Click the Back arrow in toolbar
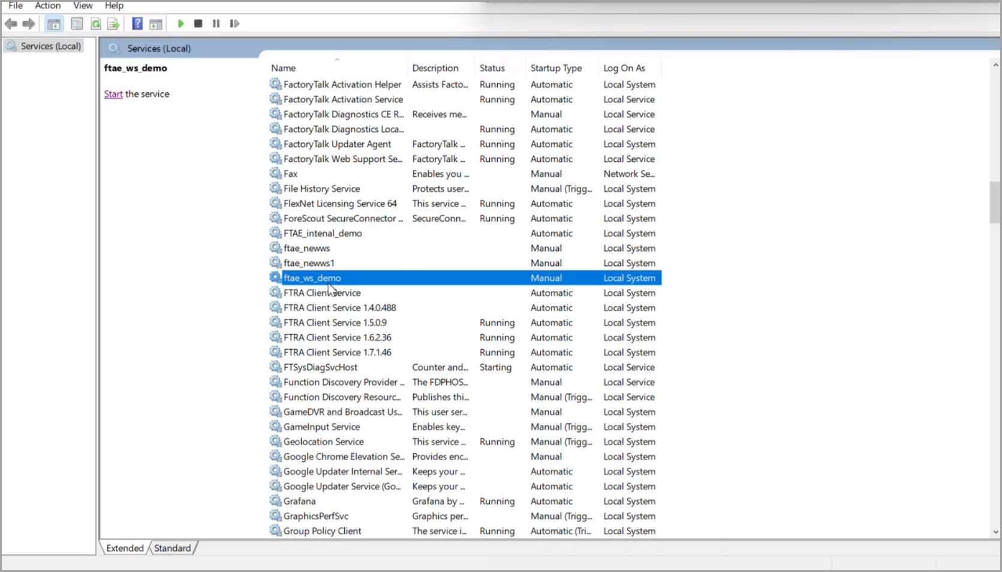 coord(11,24)
